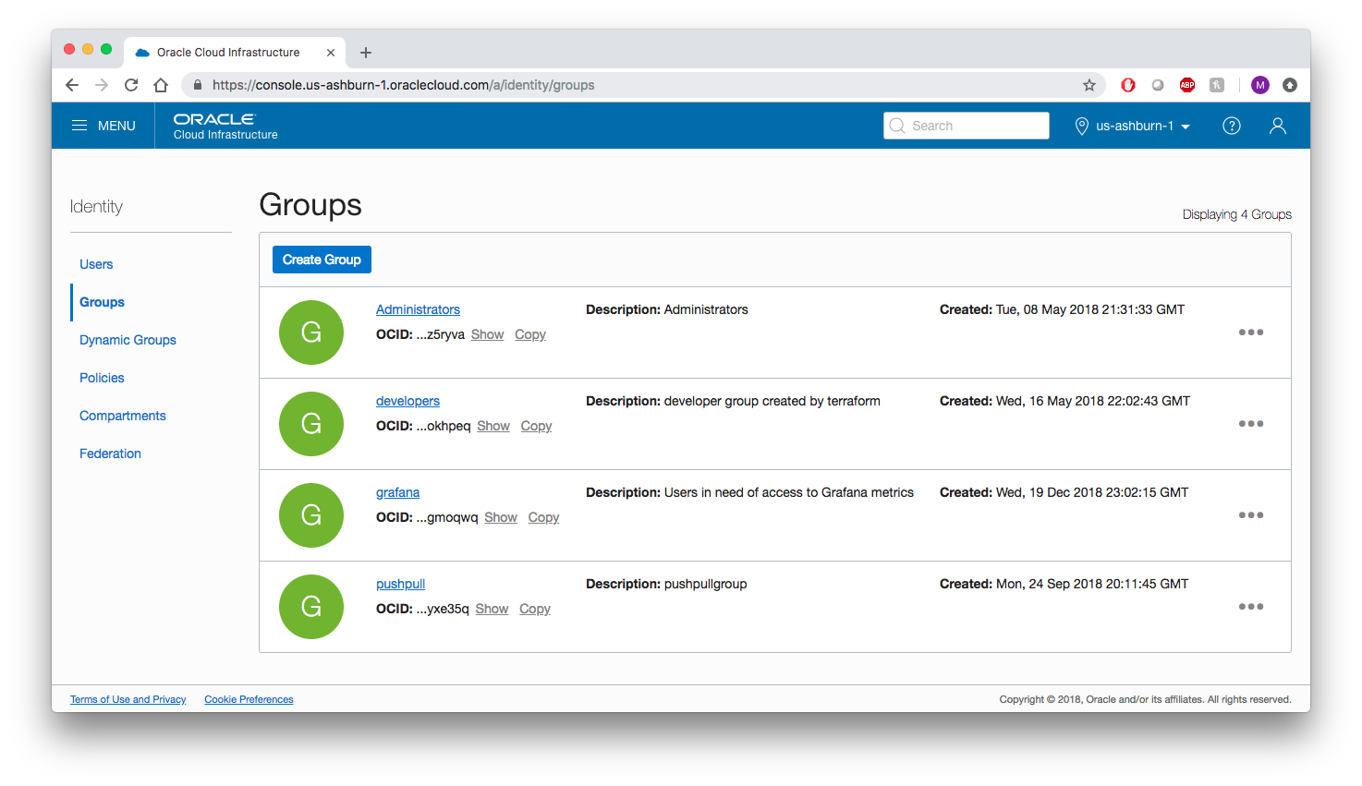Click the browser reload icon

click(131, 85)
